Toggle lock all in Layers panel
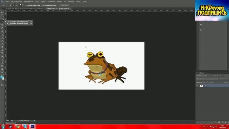This screenshot has width=229, height=129. 212,82
